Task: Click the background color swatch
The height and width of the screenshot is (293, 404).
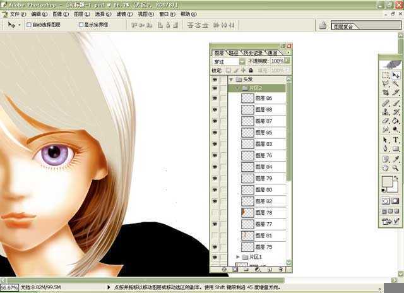Action: [395, 189]
